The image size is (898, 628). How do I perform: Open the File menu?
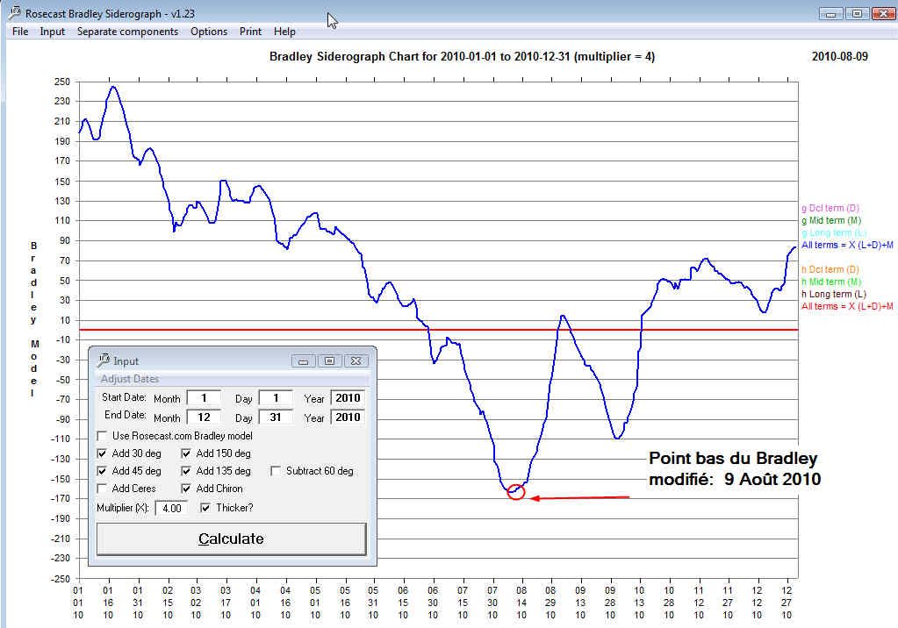[20, 32]
